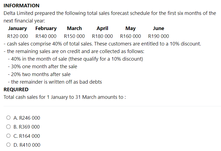
Task: Click the 'Total cash sales' question text
Action: point(65,97)
